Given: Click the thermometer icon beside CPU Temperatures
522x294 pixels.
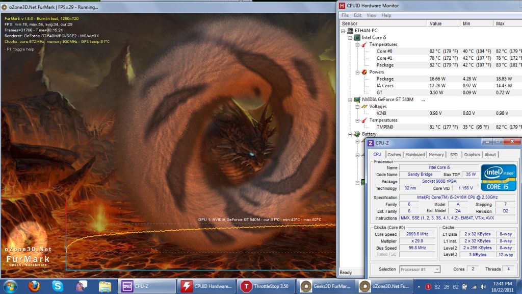Looking at the screenshot, I should (x=364, y=44).
